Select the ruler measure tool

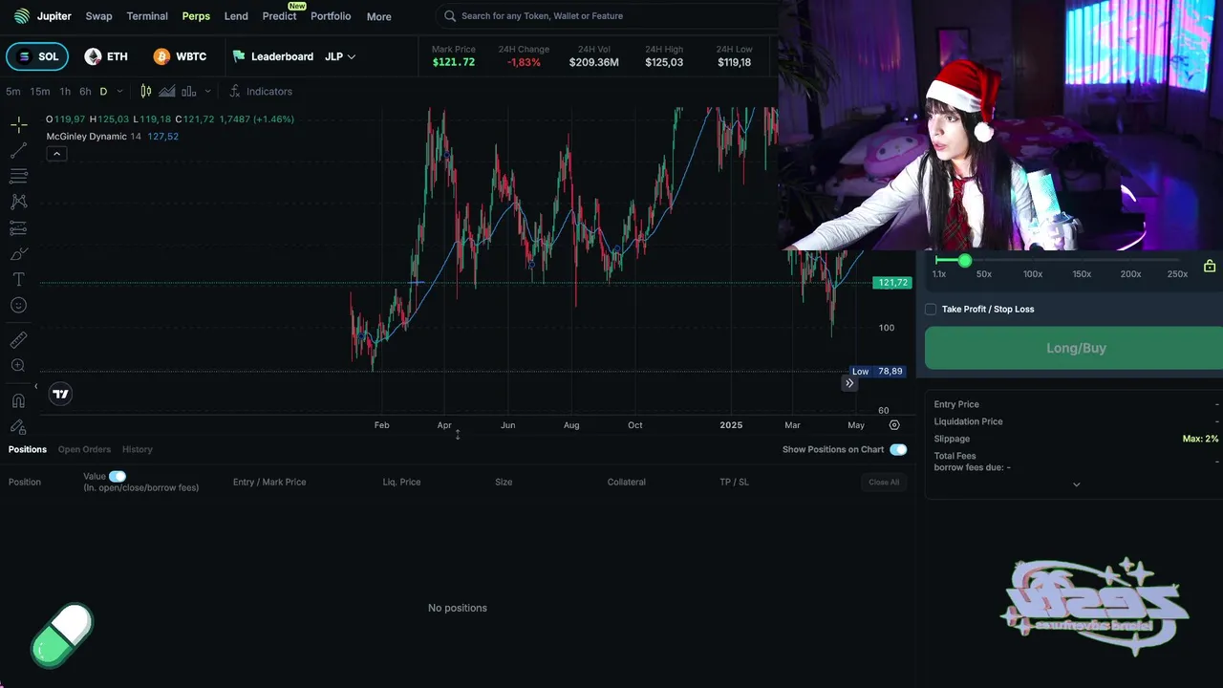(x=18, y=340)
